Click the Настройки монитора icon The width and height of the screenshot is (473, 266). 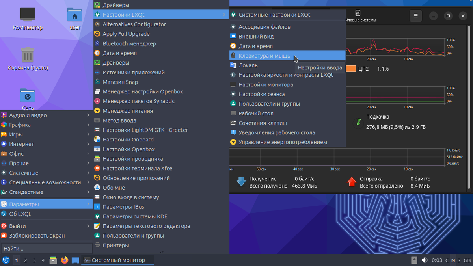point(233,84)
